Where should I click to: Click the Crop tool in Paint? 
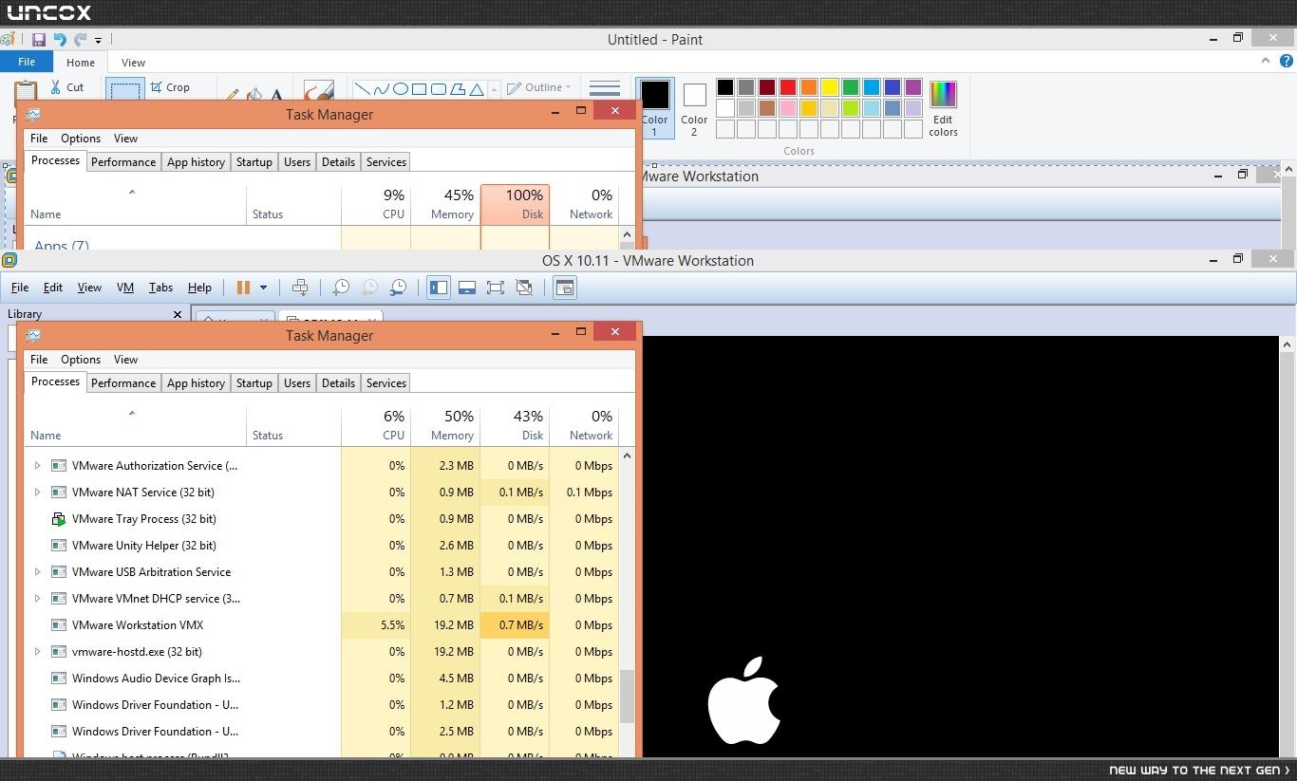(170, 87)
